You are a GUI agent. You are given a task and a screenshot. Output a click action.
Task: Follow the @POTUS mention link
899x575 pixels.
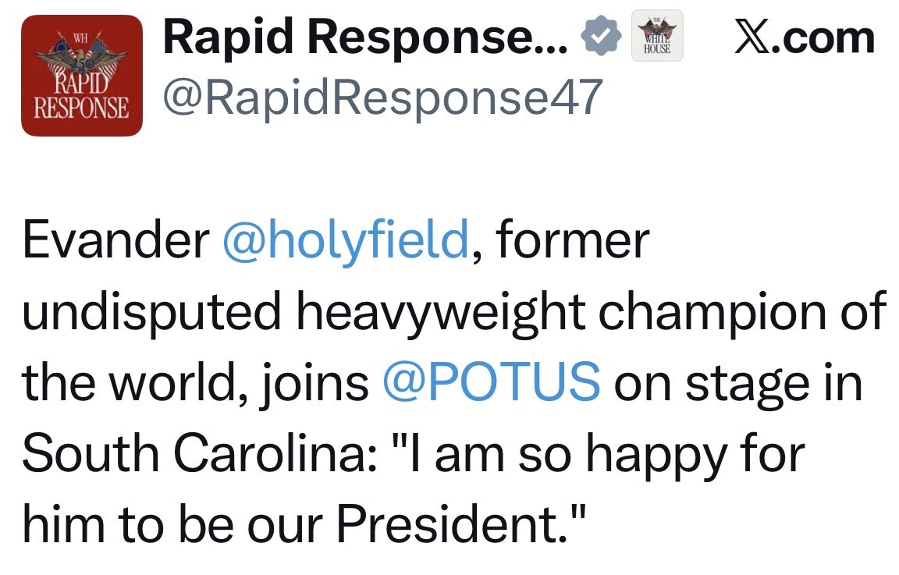pyautogui.click(x=492, y=382)
